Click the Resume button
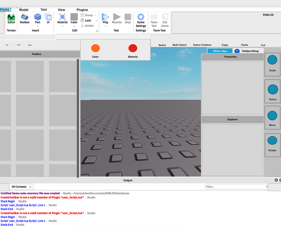This screenshot has width=281, height=228. point(117,19)
